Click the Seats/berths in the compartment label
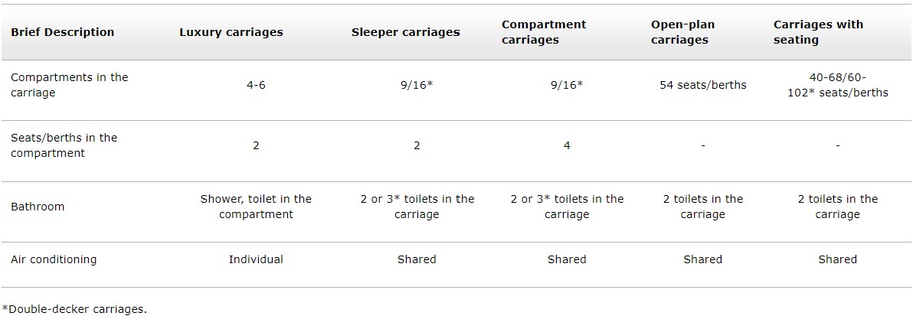Image resolution: width=913 pixels, height=329 pixels. [64, 145]
